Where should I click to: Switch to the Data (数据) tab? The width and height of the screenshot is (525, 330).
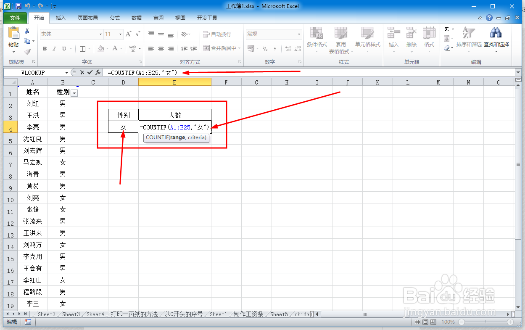click(x=137, y=18)
